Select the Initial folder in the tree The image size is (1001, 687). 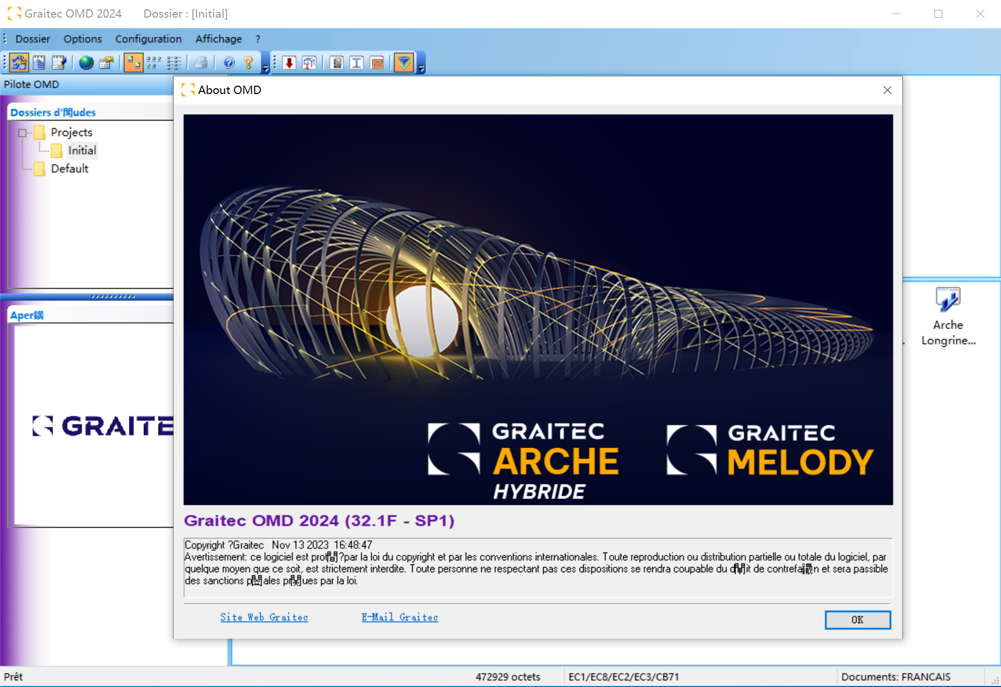[x=82, y=151]
